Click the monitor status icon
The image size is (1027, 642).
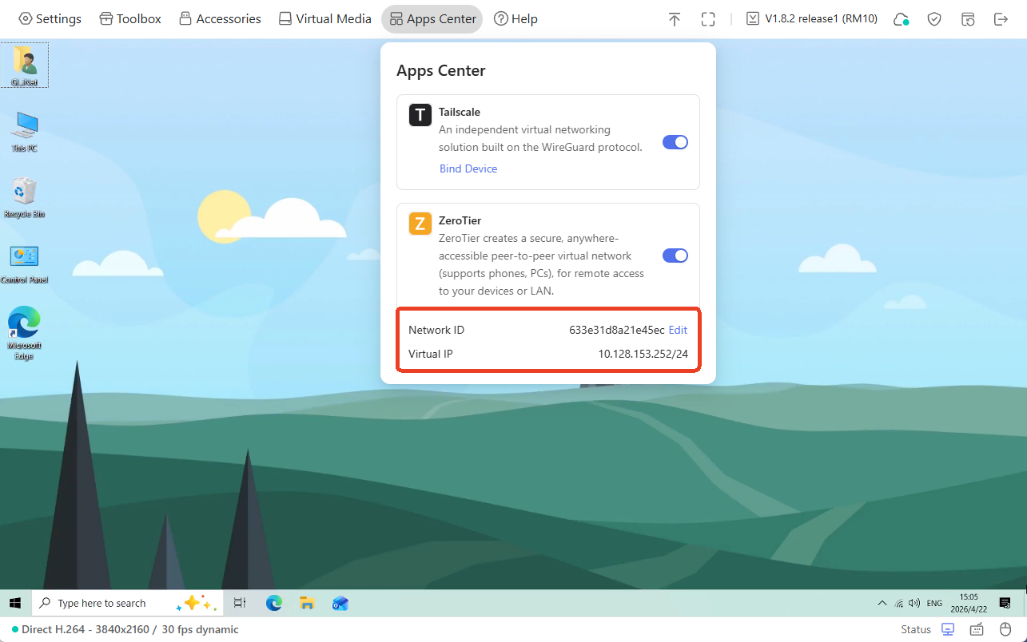click(948, 629)
